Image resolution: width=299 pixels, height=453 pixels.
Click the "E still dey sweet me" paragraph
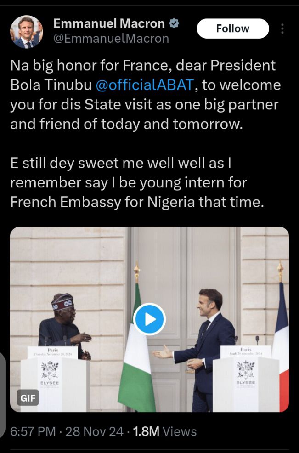tap(137, 182)
